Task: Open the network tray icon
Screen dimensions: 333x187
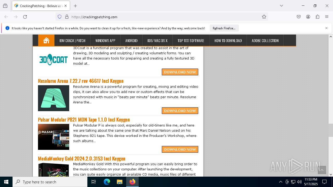Action: click(x=293, y=182)
